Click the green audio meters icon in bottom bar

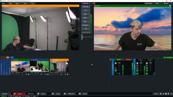[x=163, y=94]
